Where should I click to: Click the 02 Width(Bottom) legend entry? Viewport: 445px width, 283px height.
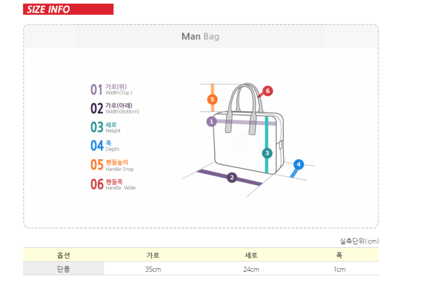tap(115, 108)
